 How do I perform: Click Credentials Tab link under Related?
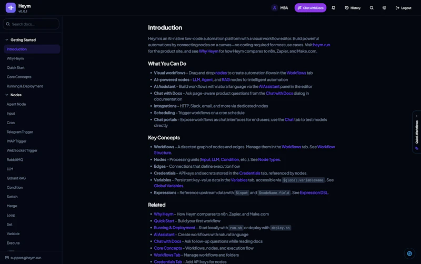(168, 261)
